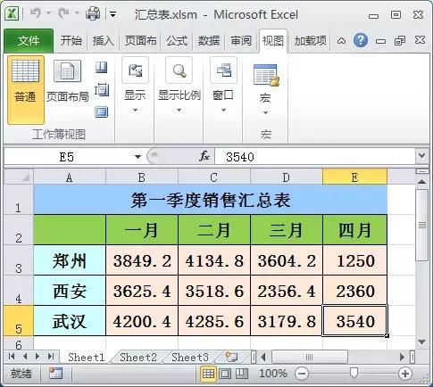433x387 pixels.
Task: Select row 3 header
Action: click(19, 260)
